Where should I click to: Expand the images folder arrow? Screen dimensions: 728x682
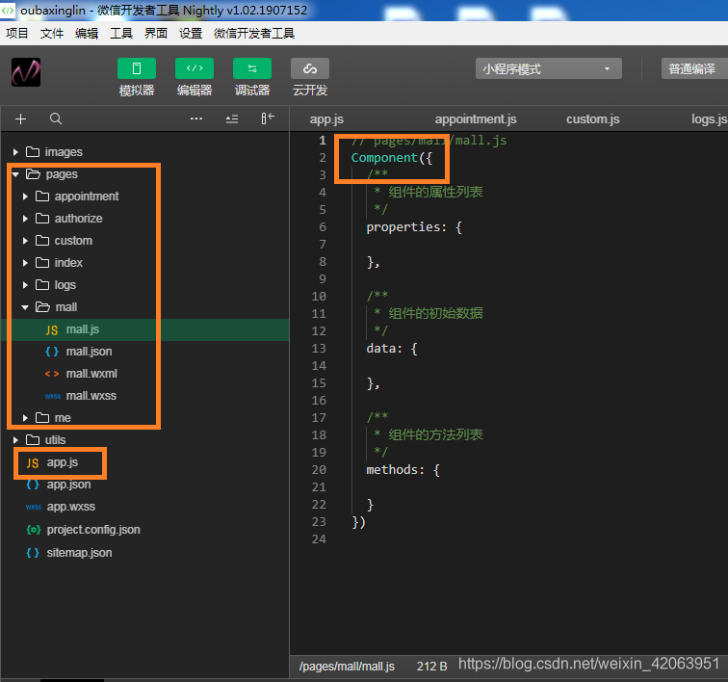pos(15,152)
